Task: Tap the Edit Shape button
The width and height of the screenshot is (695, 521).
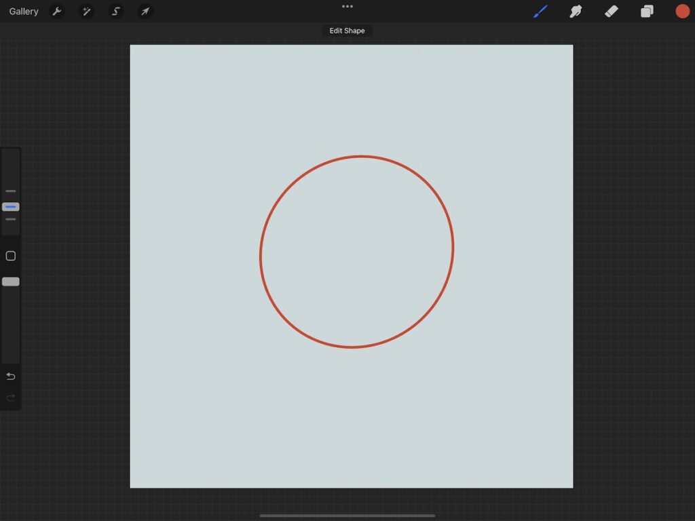Action: tap(347, 31)
